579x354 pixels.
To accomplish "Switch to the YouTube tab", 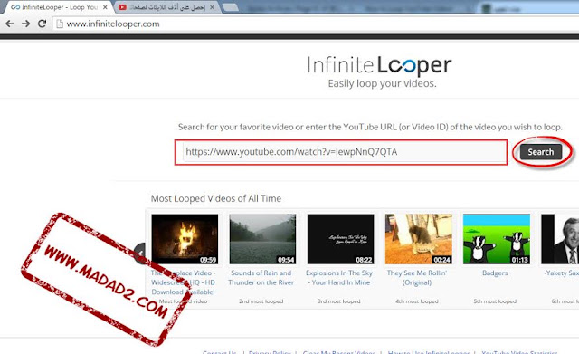I will coord(166,7).
